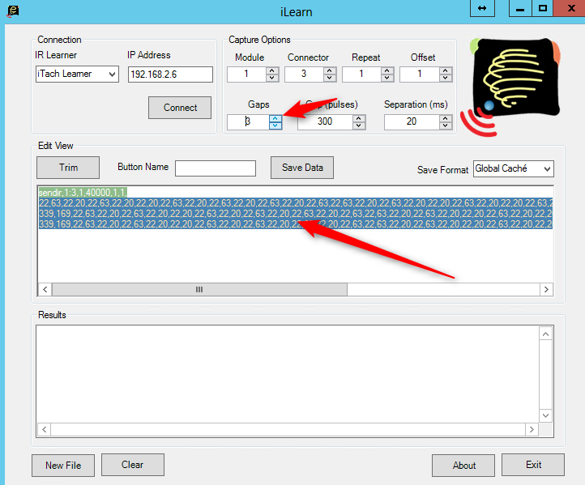This screenshot has width=585, height=485.
Task: Close the iLearn window
Action: click(x=570, y=8)
